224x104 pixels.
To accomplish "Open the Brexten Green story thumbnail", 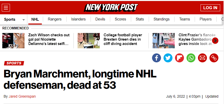I will coord(89,41).
